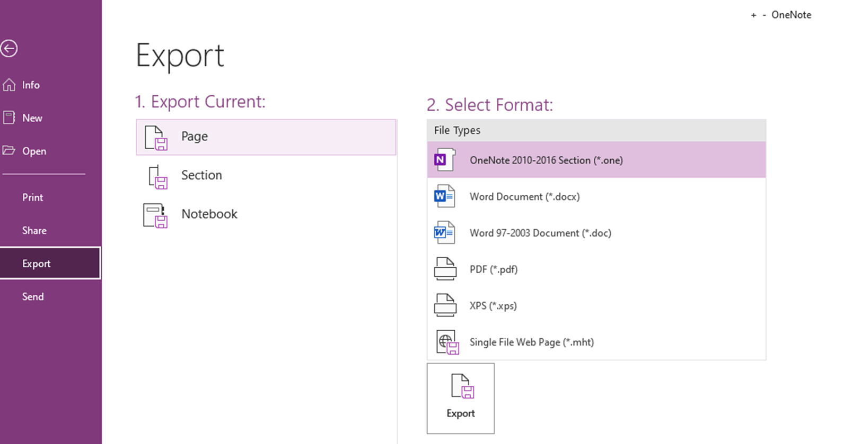861x444 pixels.
Task: Click the PDF printer icon
Action: point(445,269)
